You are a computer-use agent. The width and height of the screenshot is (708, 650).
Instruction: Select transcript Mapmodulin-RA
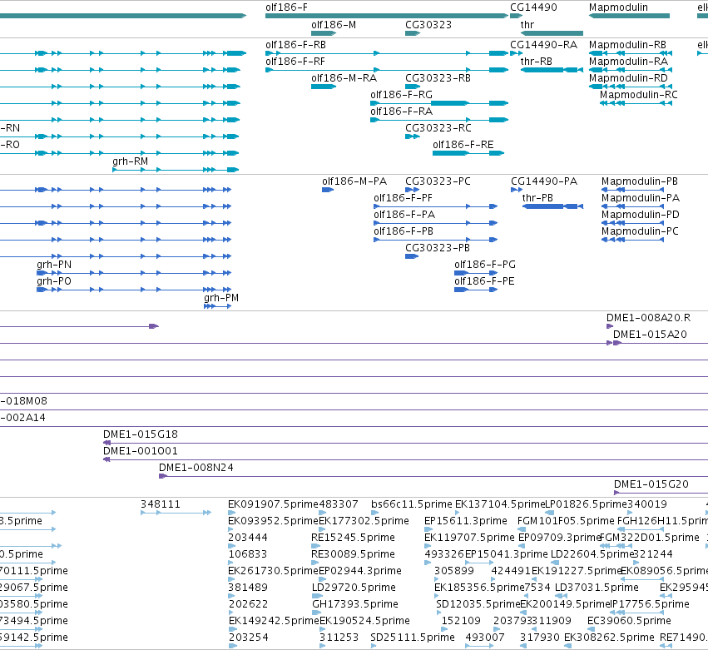(x=631, y=70)
